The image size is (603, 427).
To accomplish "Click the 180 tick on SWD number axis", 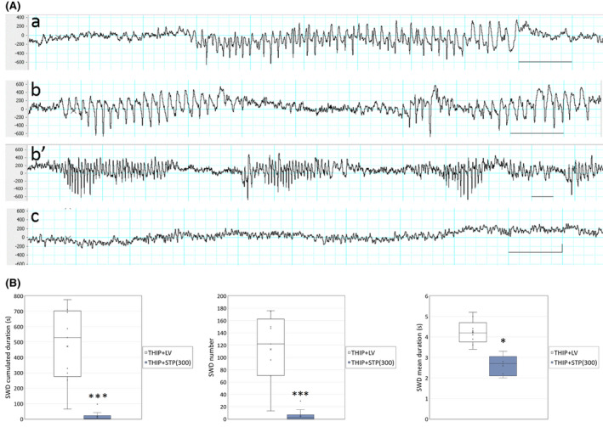I will tap(221, 308).
